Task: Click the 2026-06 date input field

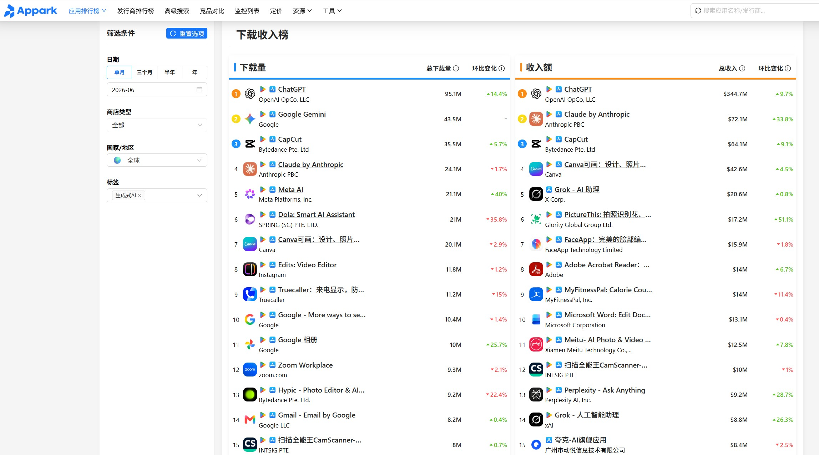Action: coord(157,90)
